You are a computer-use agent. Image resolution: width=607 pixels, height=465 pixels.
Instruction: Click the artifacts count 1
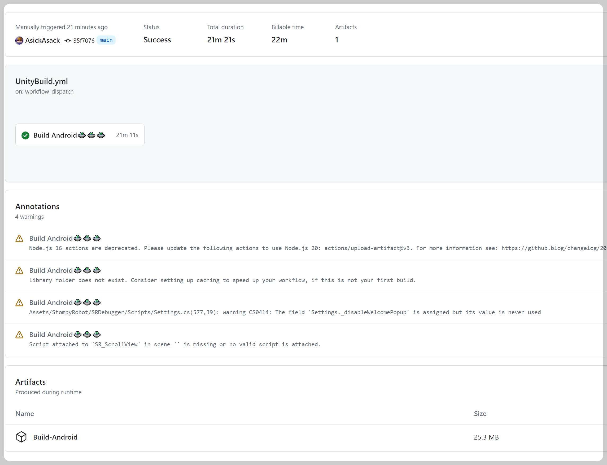(x=337, y=40)
